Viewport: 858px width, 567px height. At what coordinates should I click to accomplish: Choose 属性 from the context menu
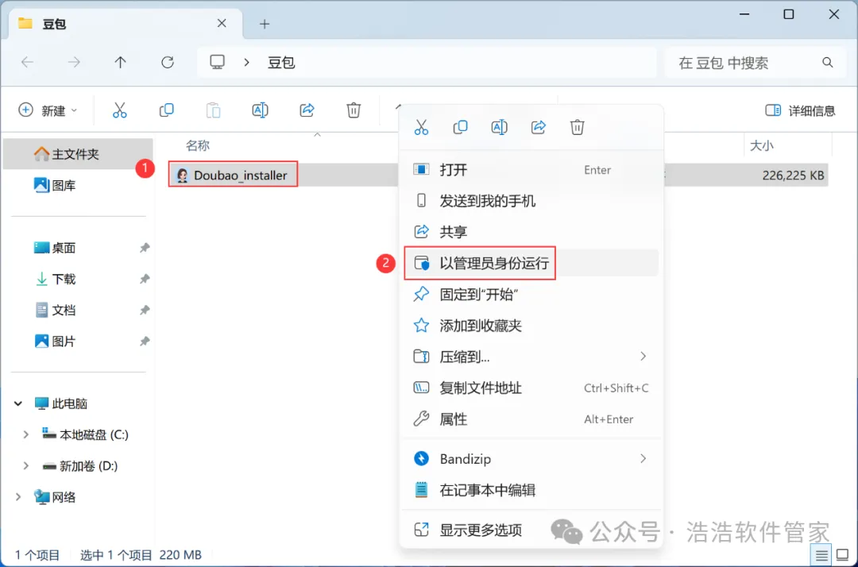(531, 418)
